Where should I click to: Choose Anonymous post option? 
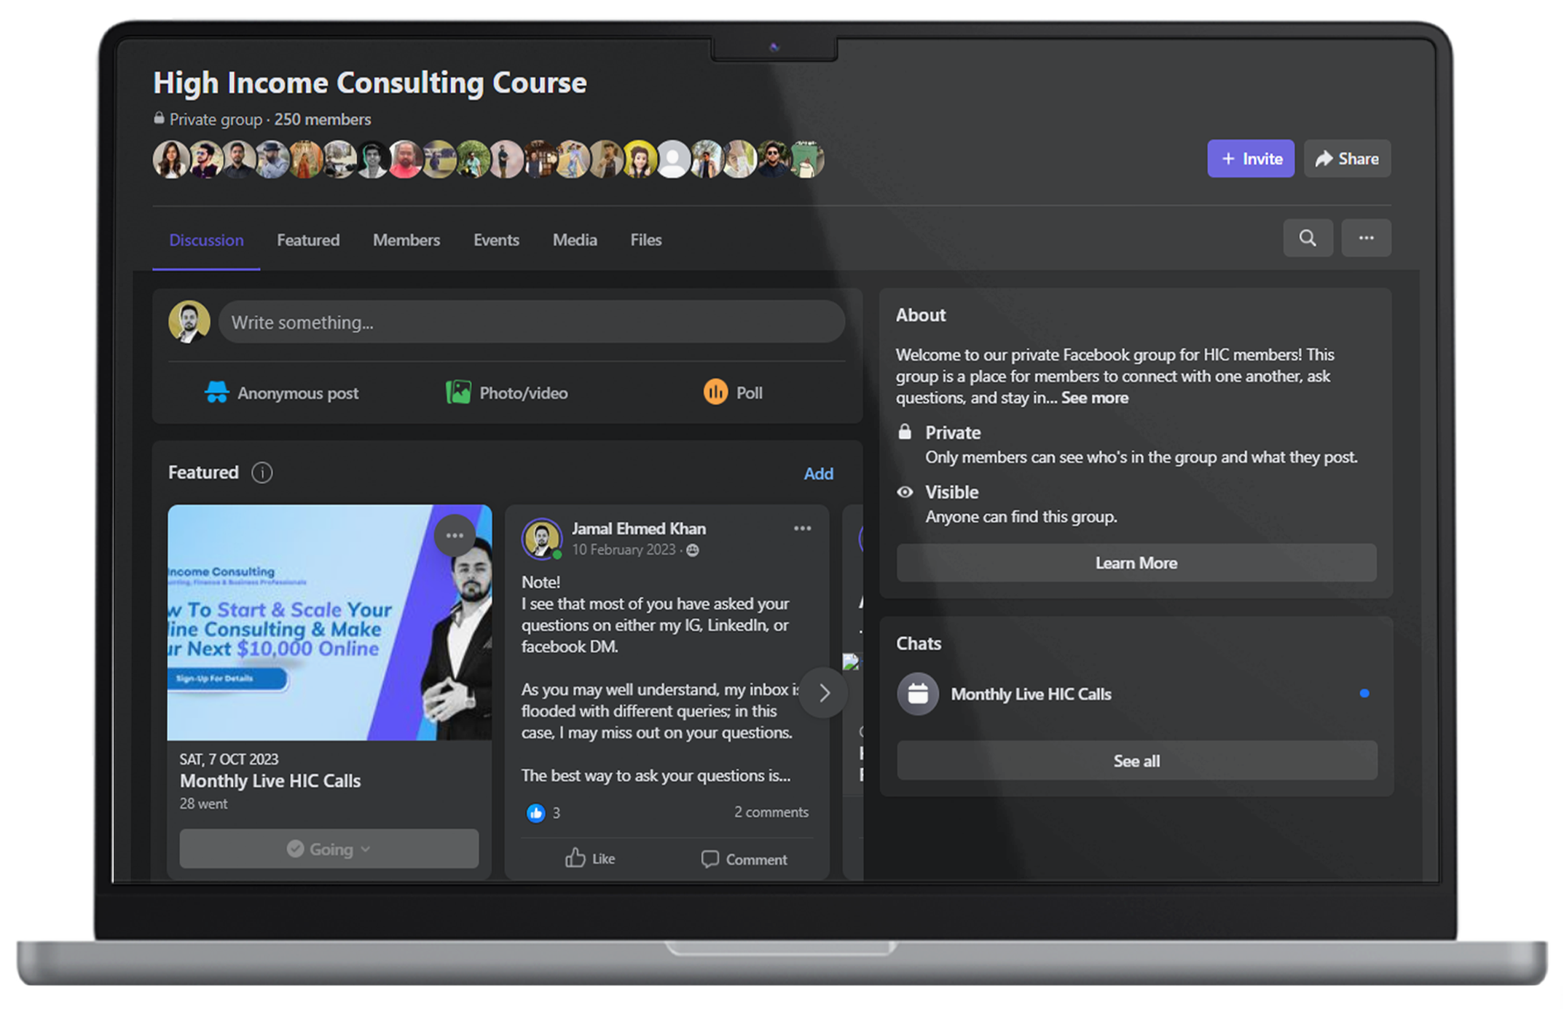tap(282, 393)
